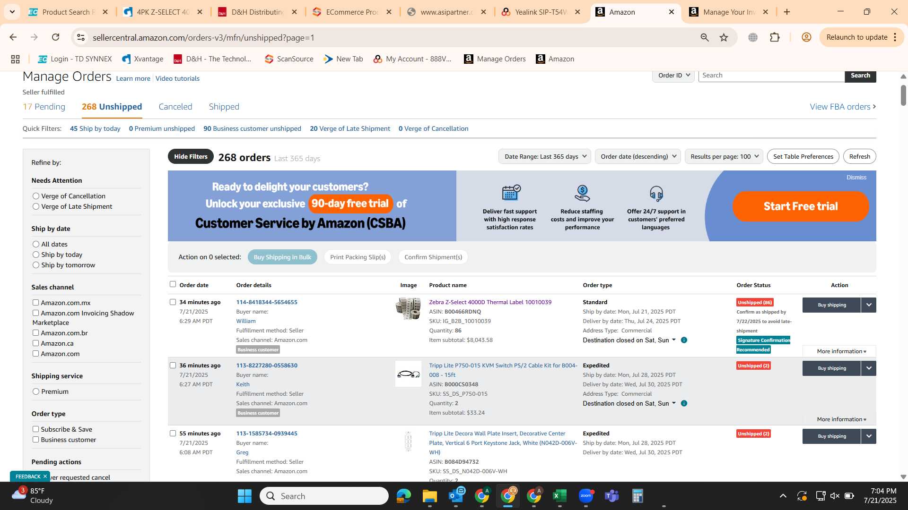Image resolution: width=908 pixels, height=510 pixels.
Task: Switch to the Shipped orders tab
Action: (224, 107)
